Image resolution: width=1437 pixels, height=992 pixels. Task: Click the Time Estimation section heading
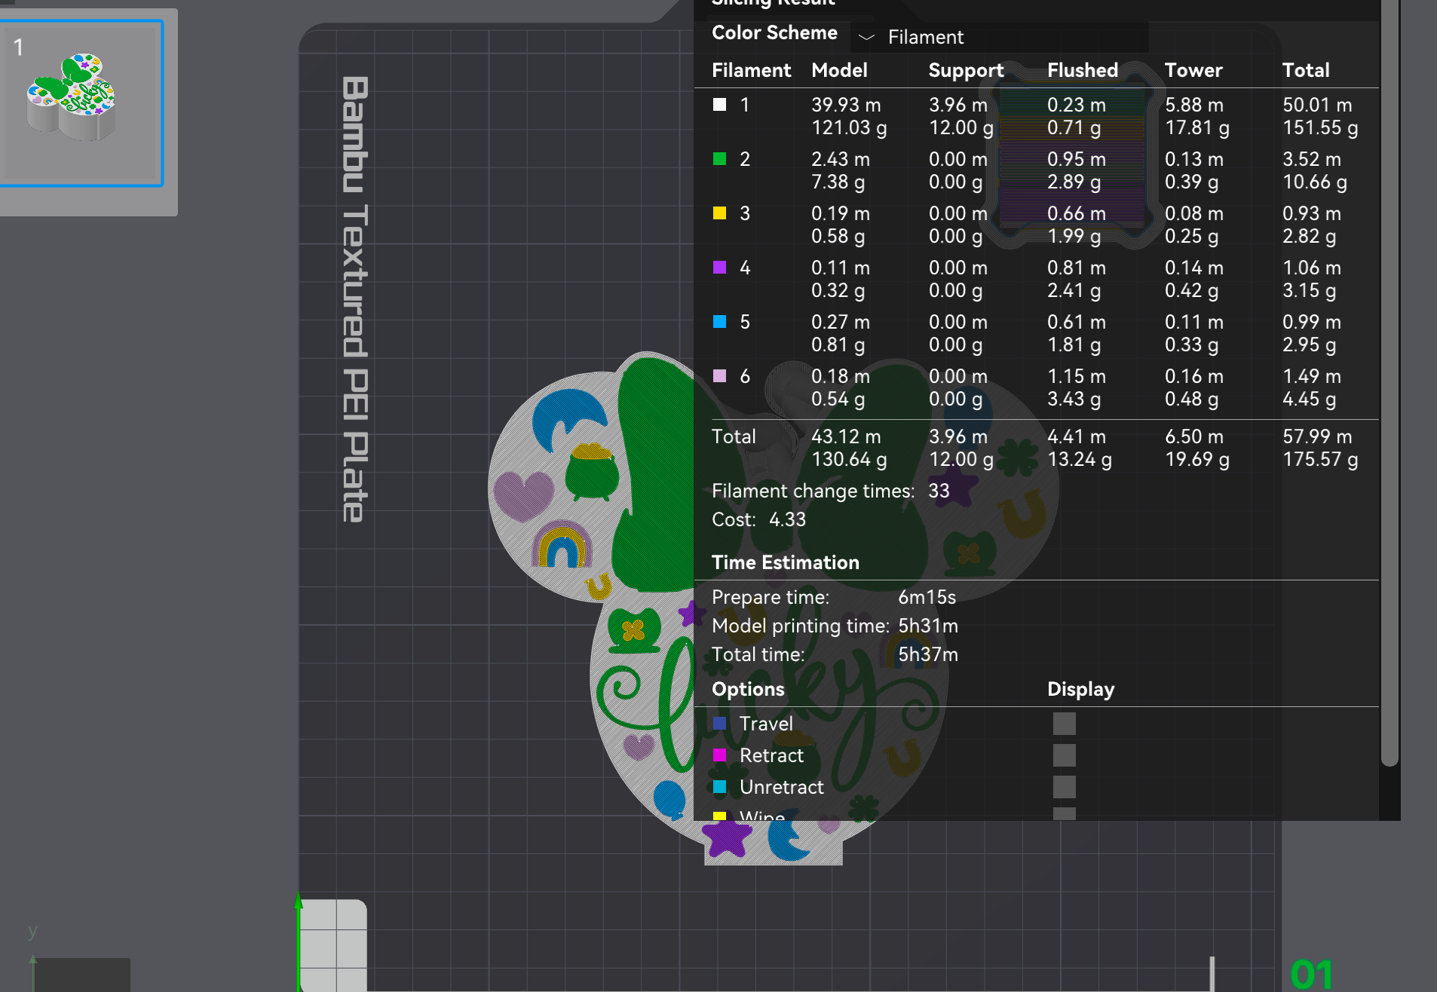point(785,562)
